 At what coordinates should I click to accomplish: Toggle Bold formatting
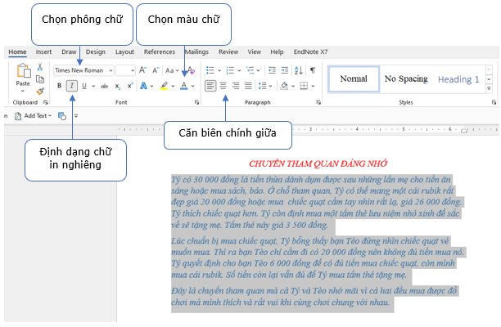(x=58, y=86)
